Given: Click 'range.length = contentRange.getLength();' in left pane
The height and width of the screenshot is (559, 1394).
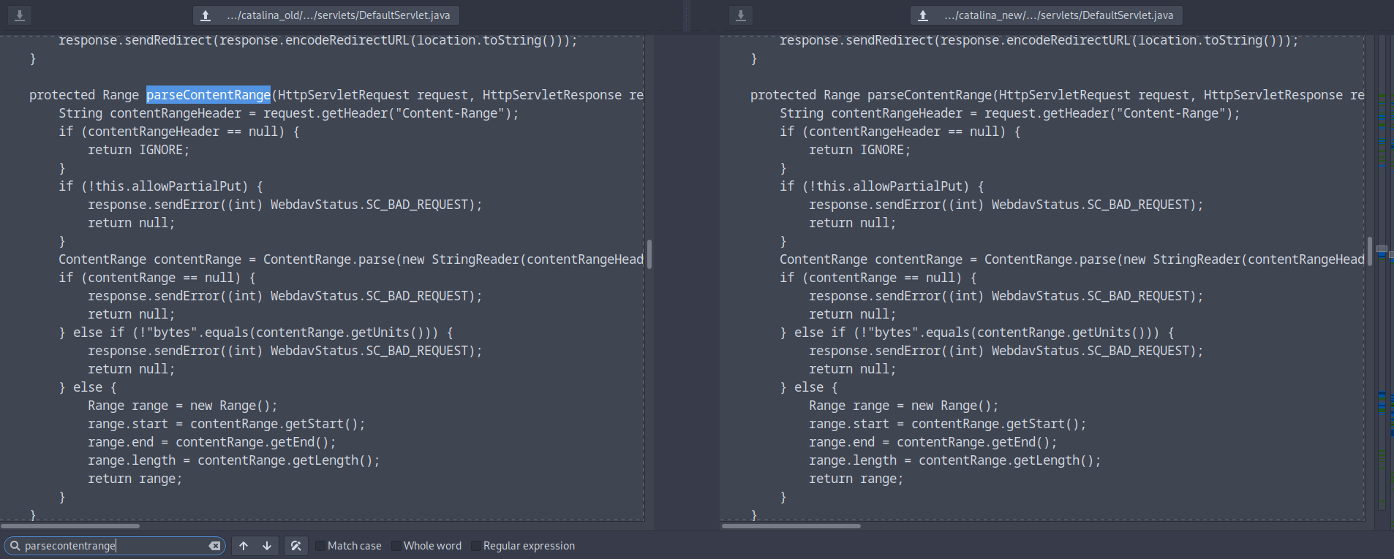Looking at the screenshot, I should tap(234, 460).
